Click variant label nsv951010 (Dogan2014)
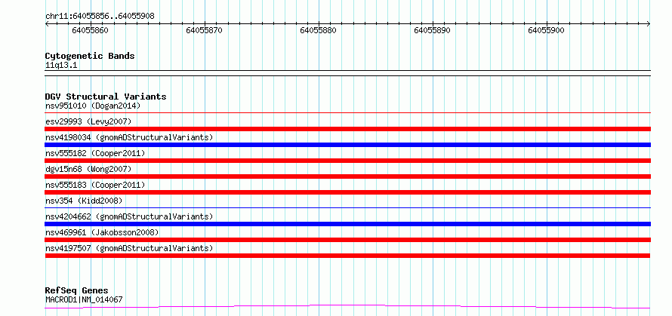Image resolution: width=672 pixels, height=316 pixels. coord(93,106)
